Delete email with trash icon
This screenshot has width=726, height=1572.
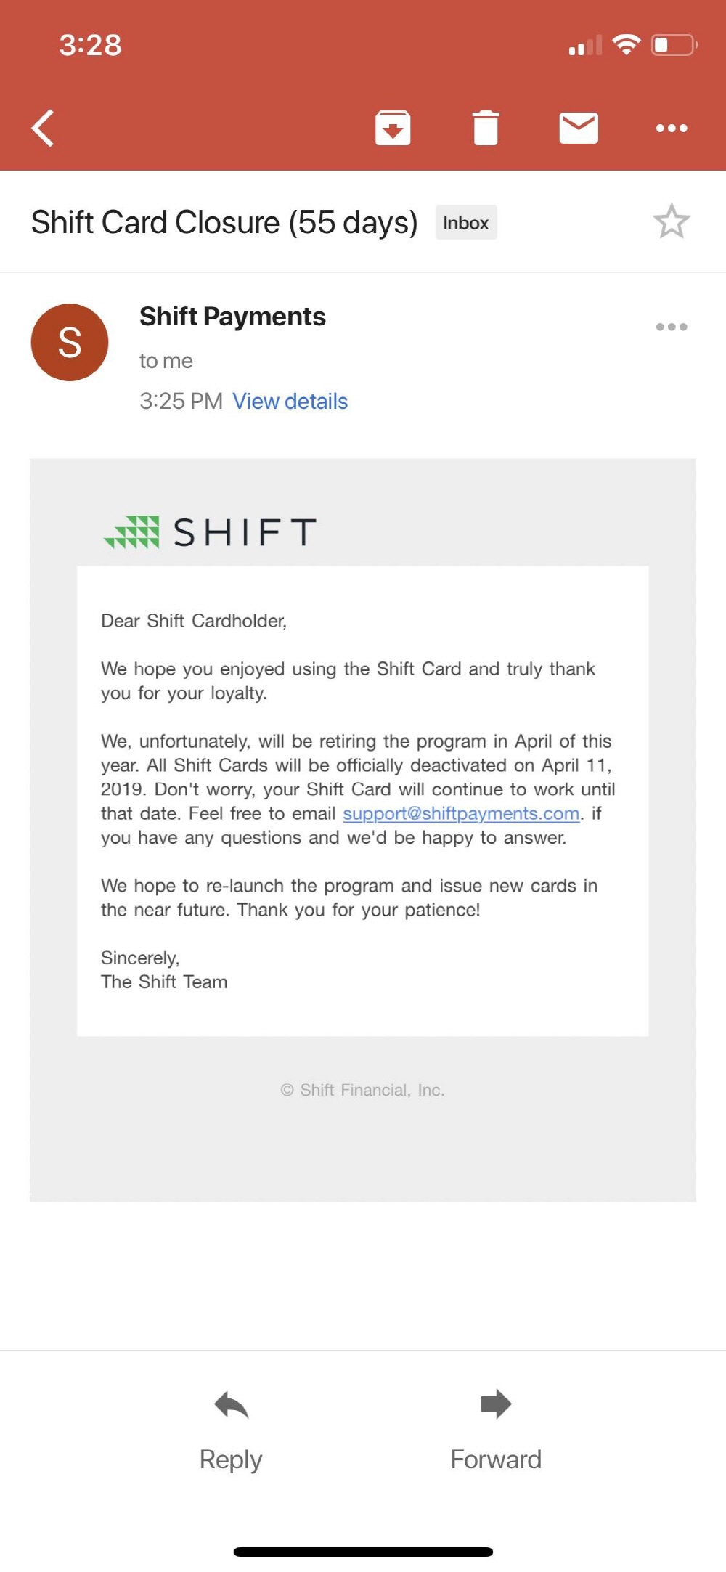pyautogui.click(x=486, y=129)
